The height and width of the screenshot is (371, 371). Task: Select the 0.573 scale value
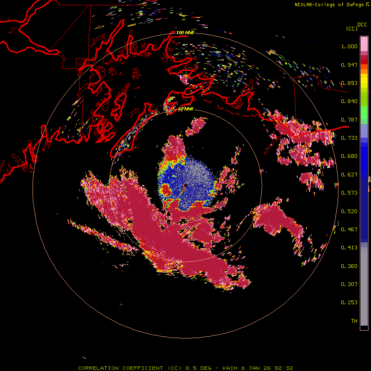click(349, 193)
